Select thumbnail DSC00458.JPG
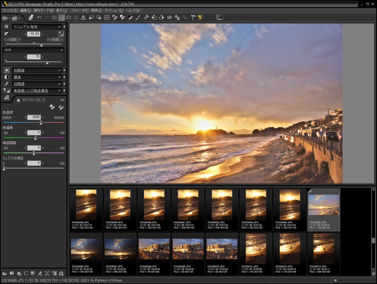The width and height of the screenshot is (377, 284). pos(86,210)
